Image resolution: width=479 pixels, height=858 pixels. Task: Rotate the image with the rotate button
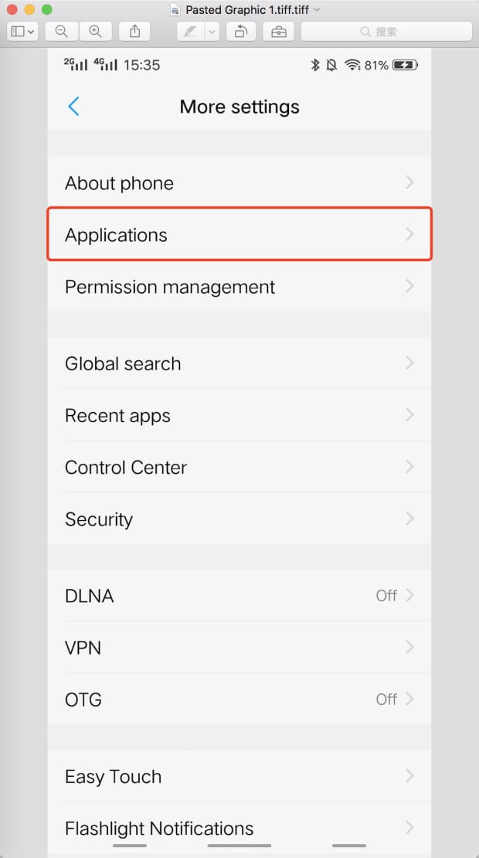pos(241,31)
